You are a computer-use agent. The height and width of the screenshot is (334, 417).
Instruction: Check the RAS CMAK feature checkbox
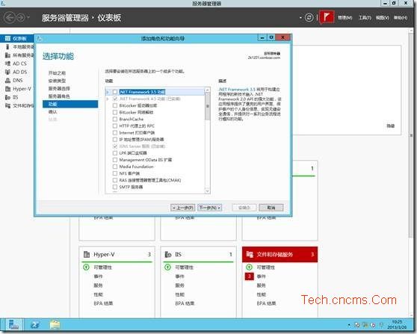click(115, 180)
